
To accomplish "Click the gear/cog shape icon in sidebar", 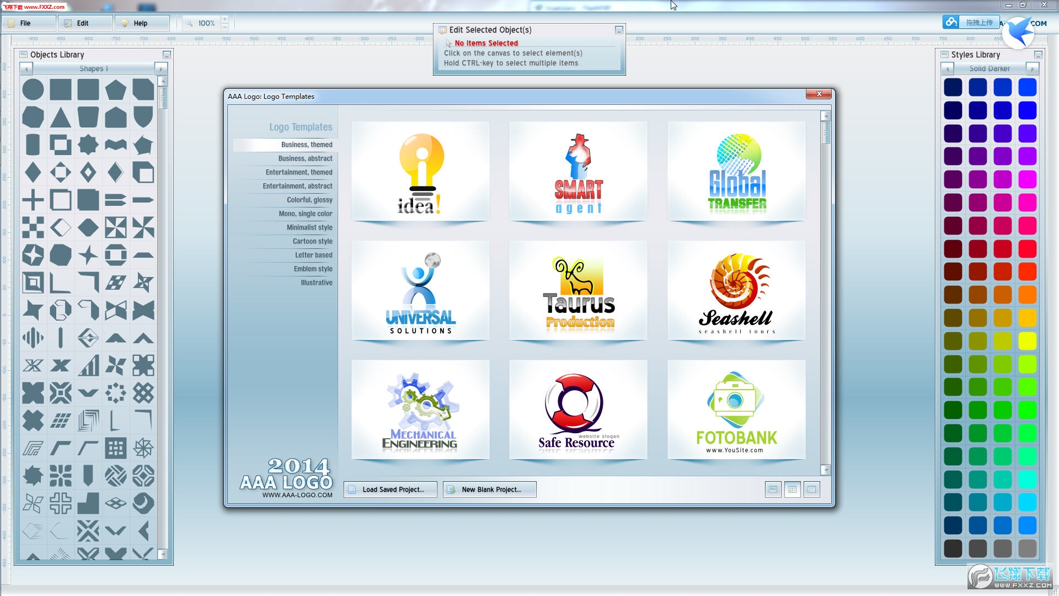I will click(x=34, y=476).
